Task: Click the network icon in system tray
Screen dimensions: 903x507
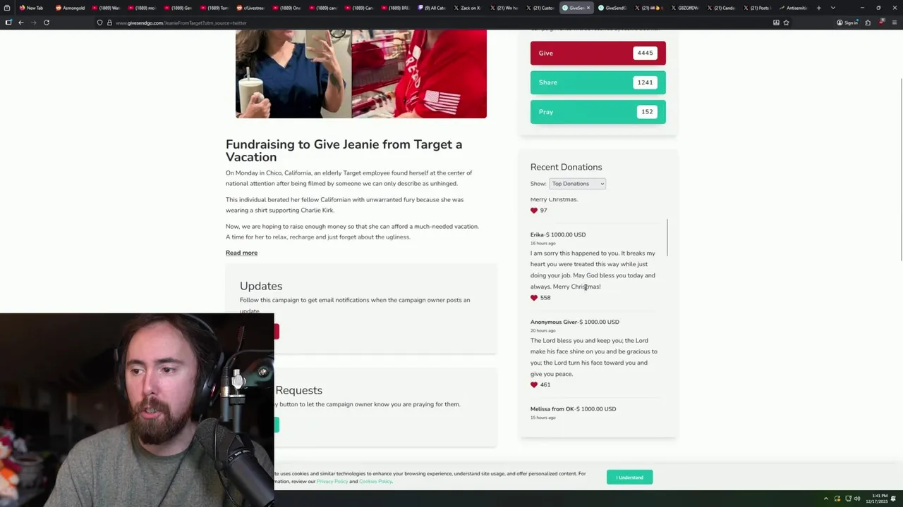Action: point(847,499)
